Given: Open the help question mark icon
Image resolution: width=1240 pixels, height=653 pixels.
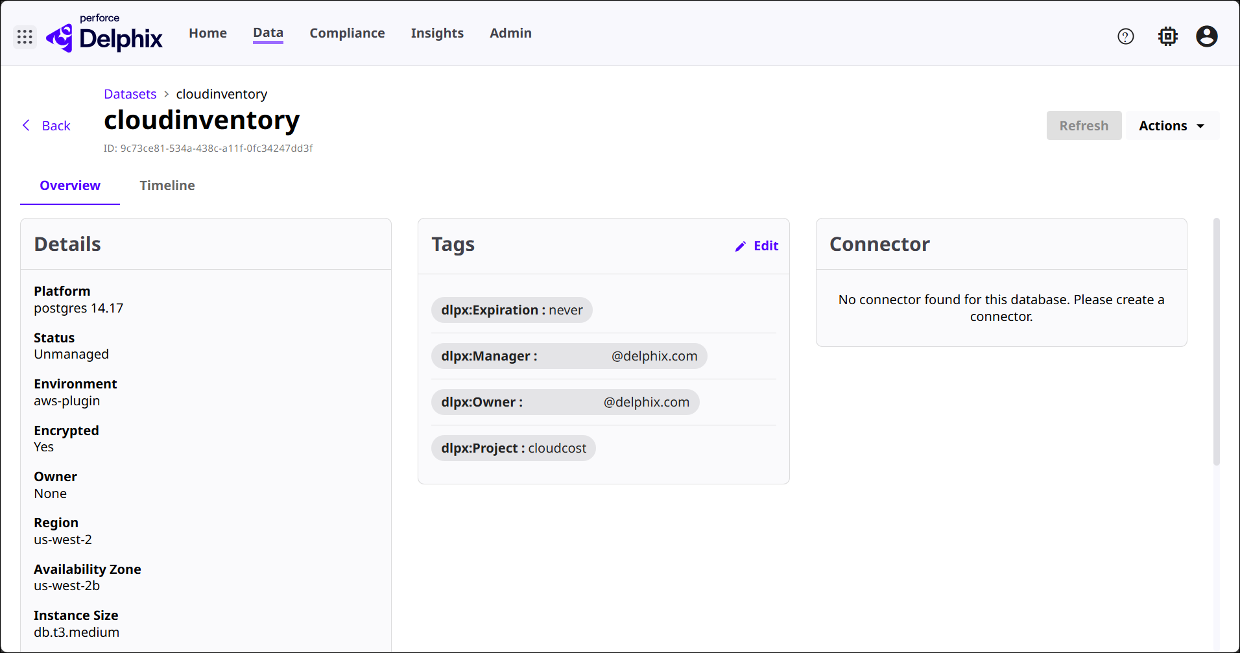Looking at the screenshot, I should coord(1125,37).
